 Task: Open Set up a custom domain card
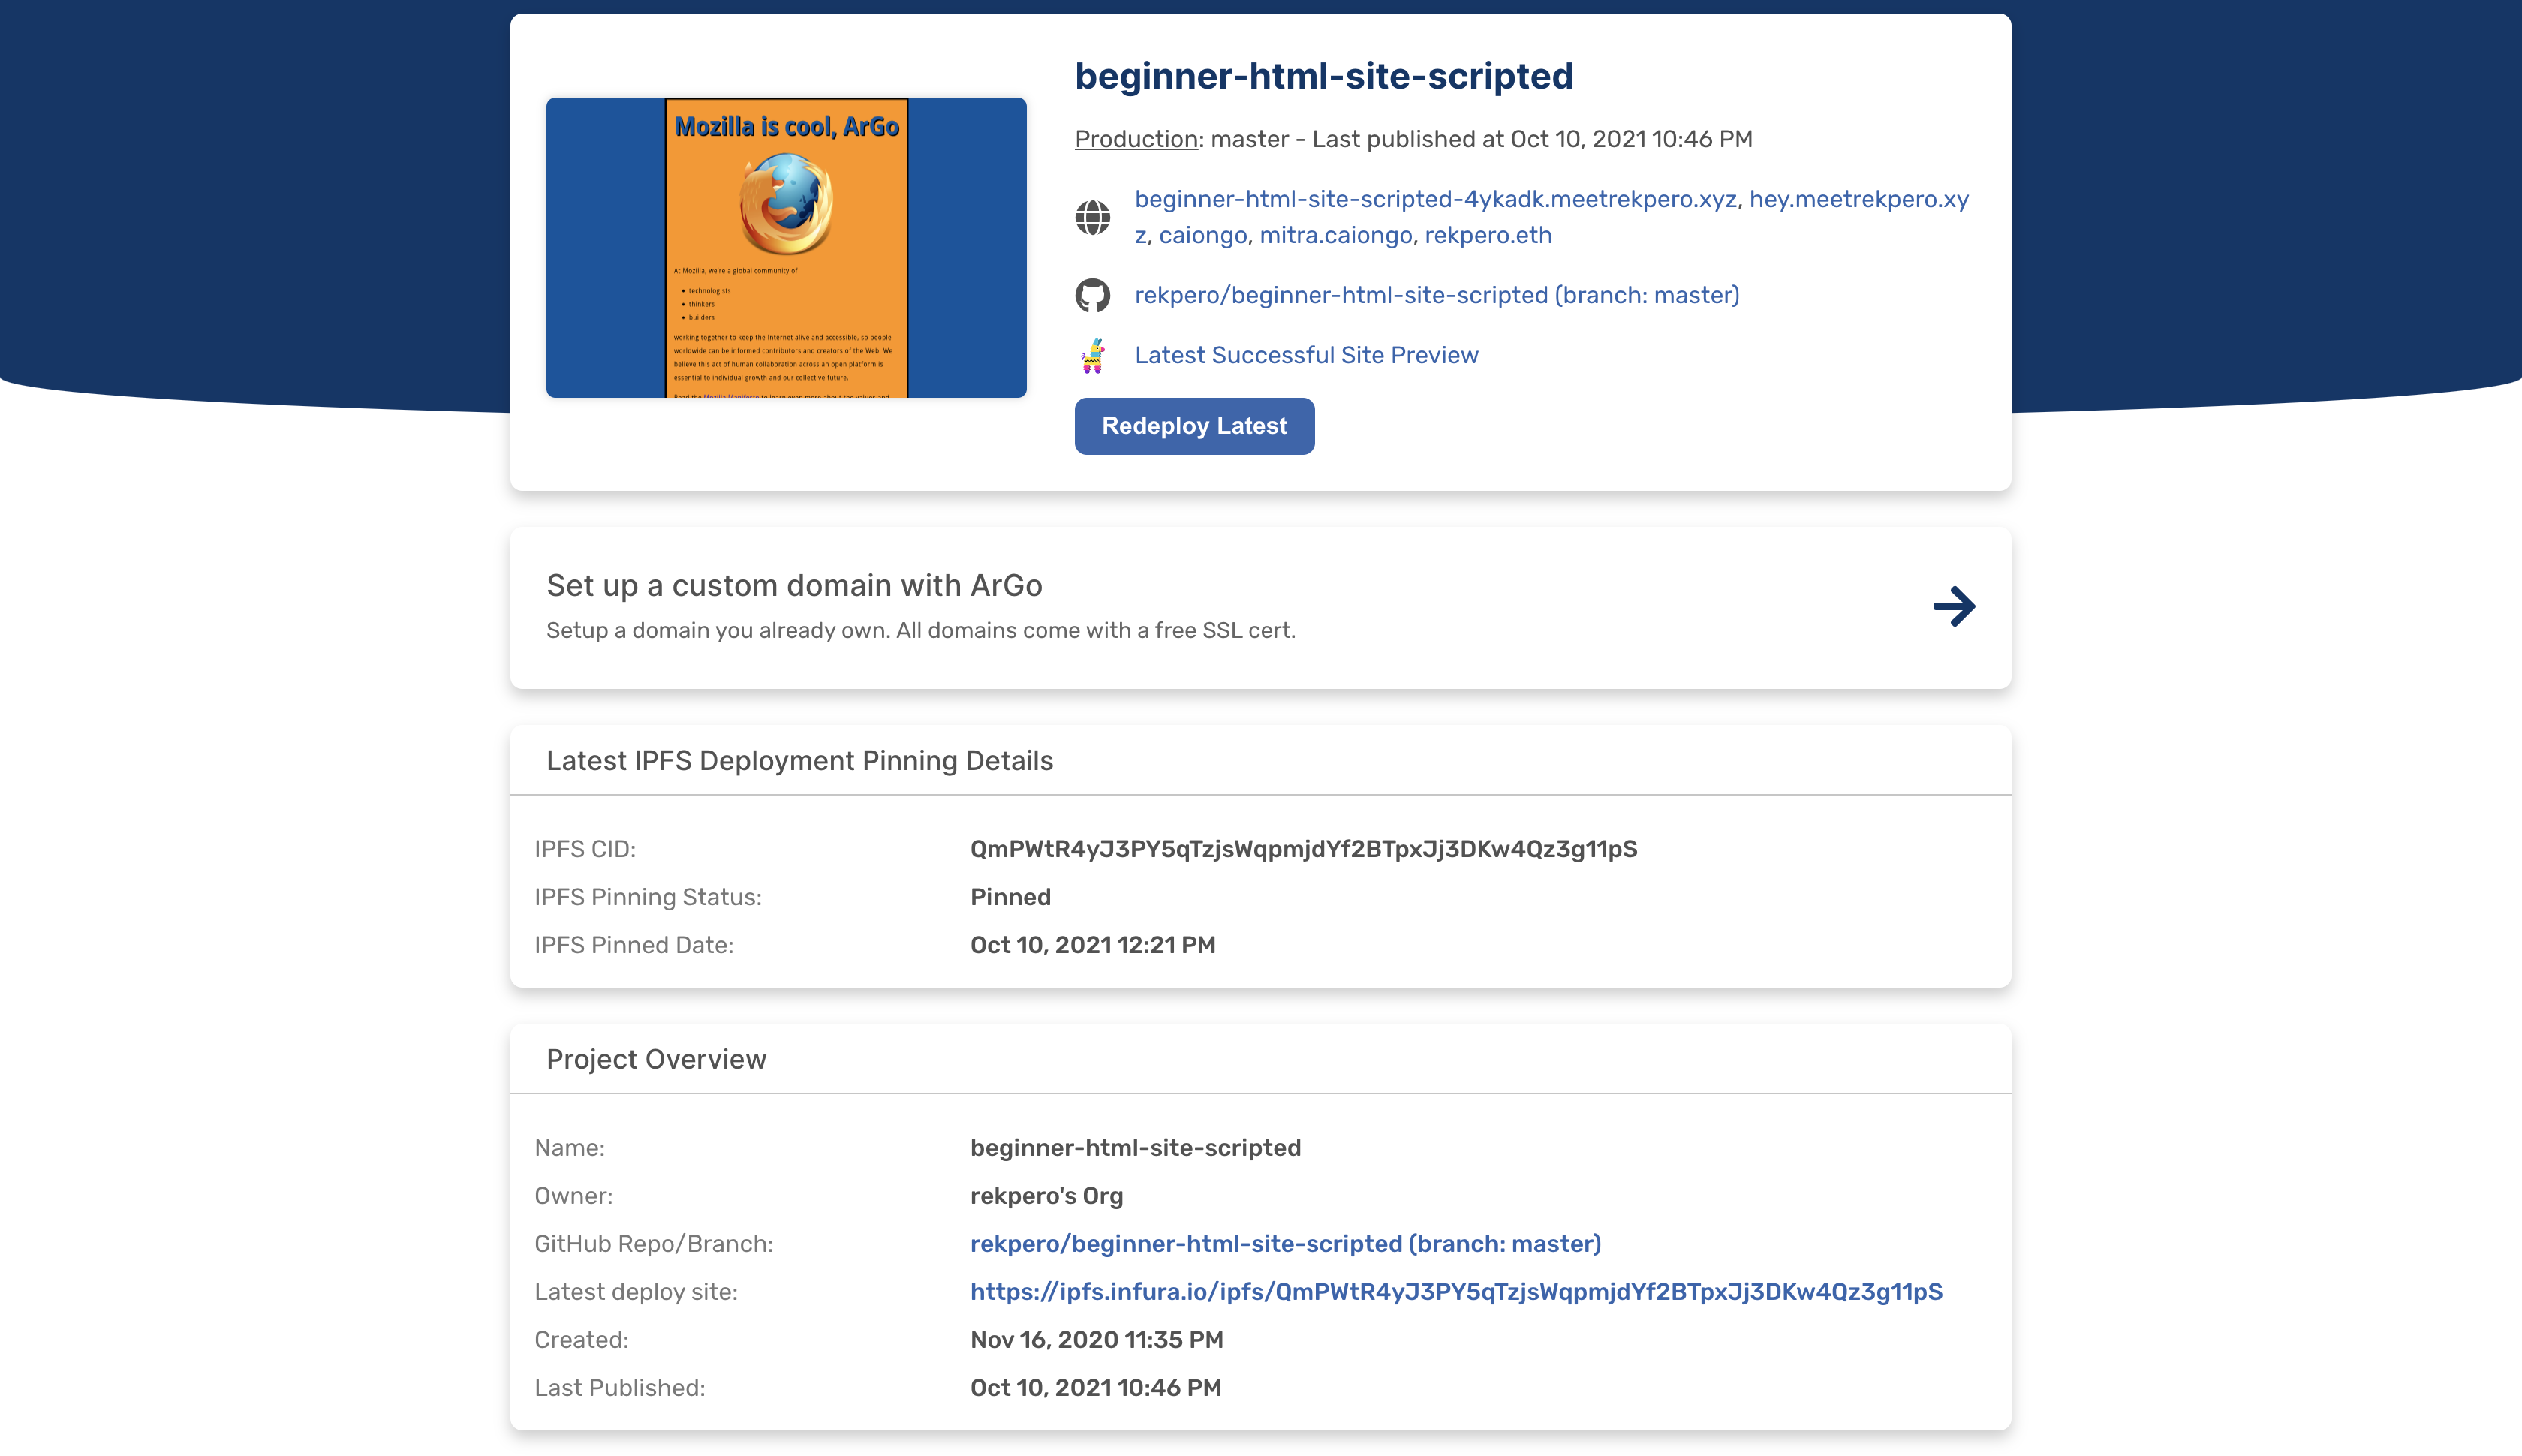pos(1260,607)
